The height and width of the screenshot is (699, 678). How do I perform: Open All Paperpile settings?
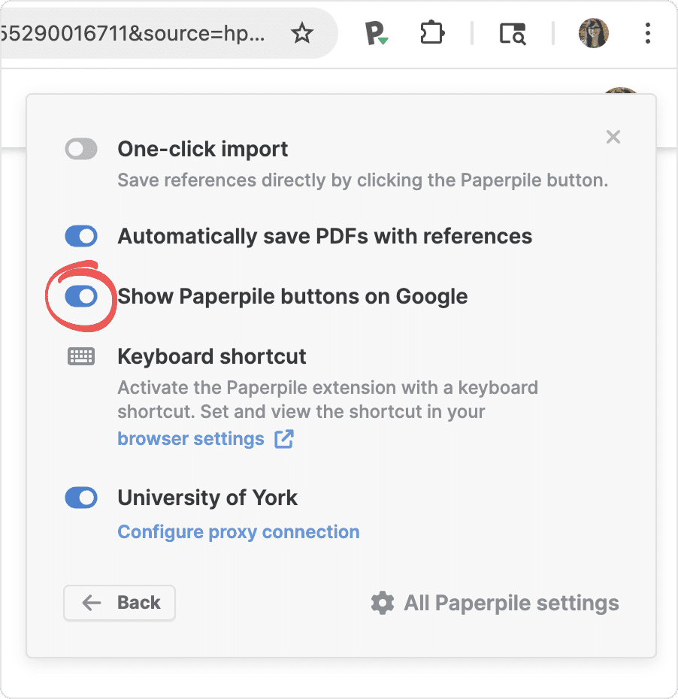[x=511, y=603]
